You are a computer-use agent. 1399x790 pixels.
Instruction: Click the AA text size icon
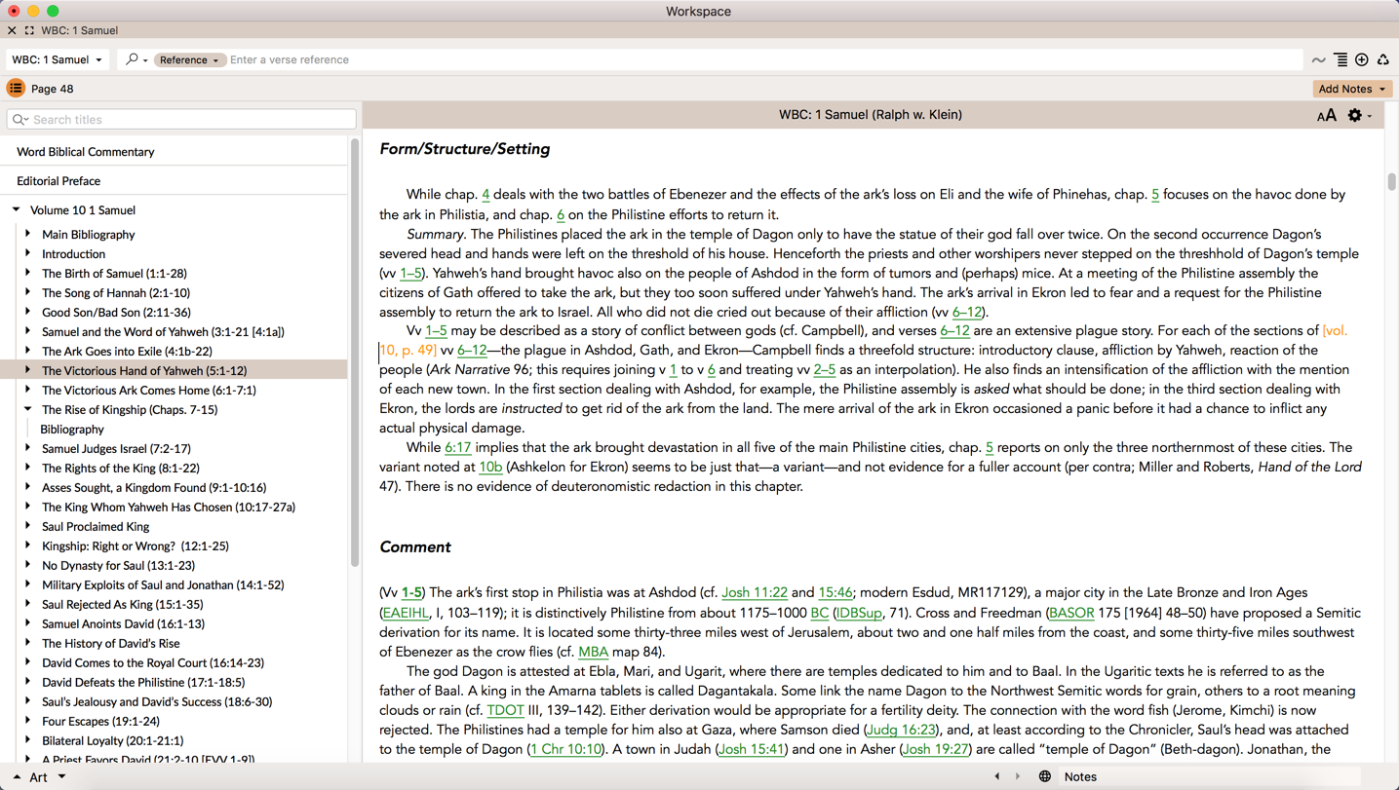tap(1327, 116)
